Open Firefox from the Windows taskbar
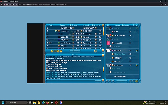 [48, 102]
